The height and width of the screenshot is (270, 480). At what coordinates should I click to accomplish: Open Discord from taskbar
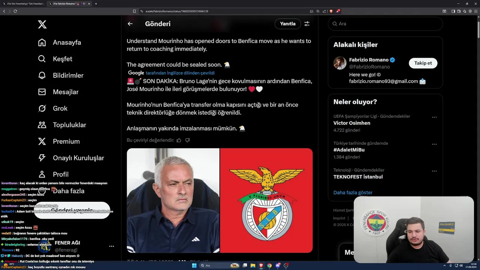point(277,265)
